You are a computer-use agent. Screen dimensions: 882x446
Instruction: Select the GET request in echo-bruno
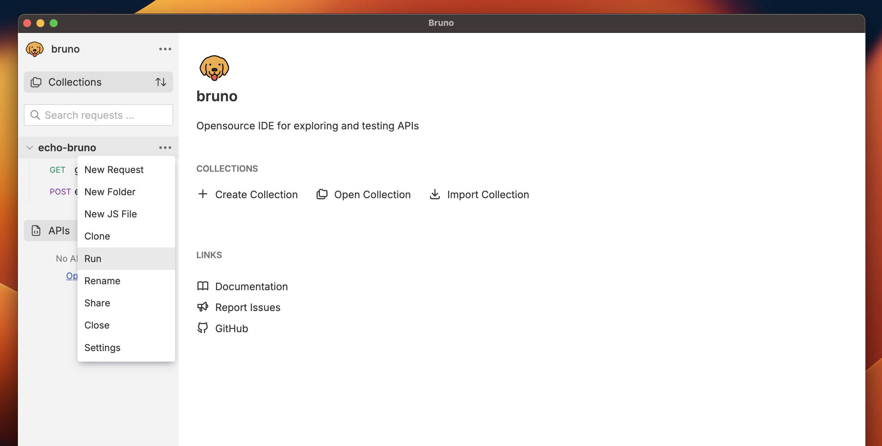click(58, 170)
